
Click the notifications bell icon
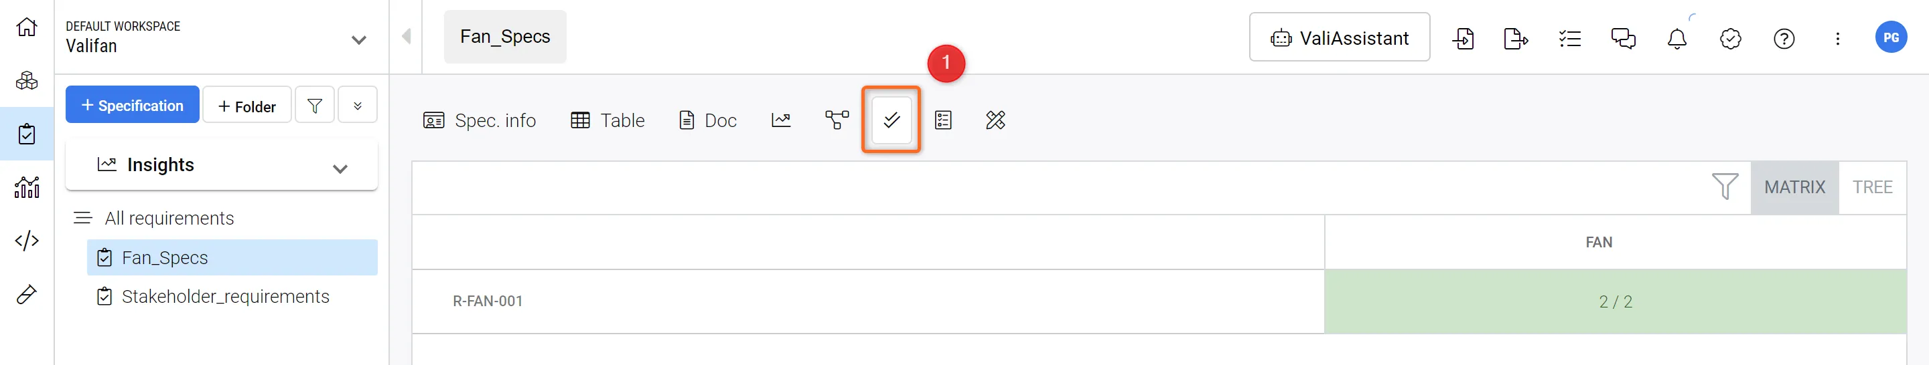tap(1676, 38)
